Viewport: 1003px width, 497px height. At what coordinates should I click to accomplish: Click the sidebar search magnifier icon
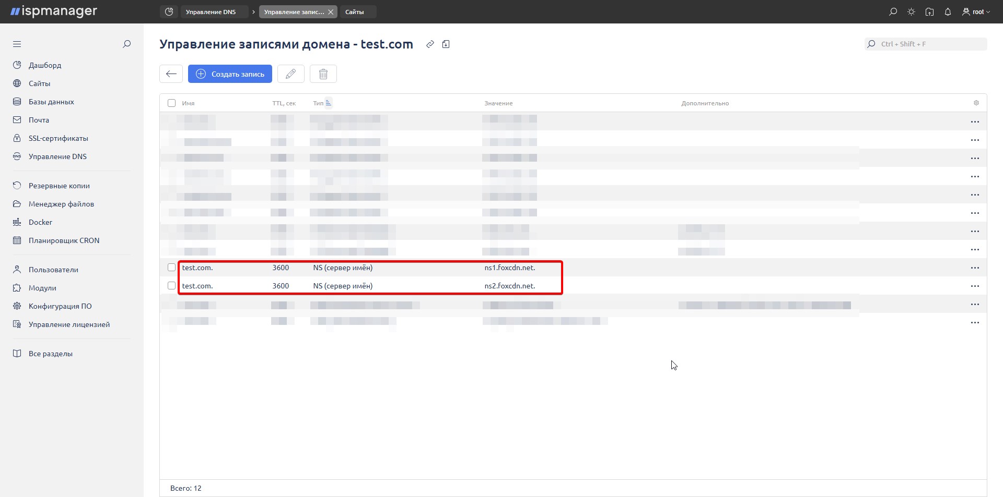coord(126,44)
